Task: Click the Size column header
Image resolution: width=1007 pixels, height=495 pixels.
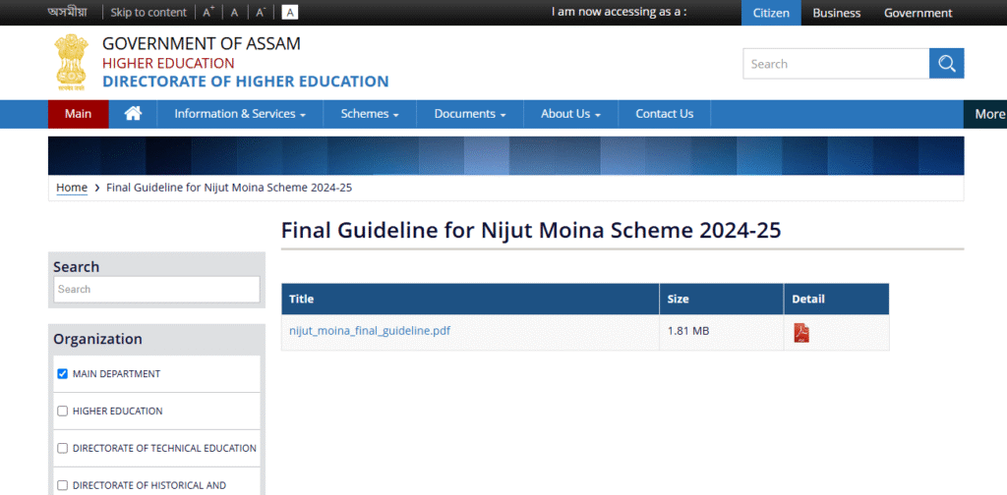Action: 721,299
